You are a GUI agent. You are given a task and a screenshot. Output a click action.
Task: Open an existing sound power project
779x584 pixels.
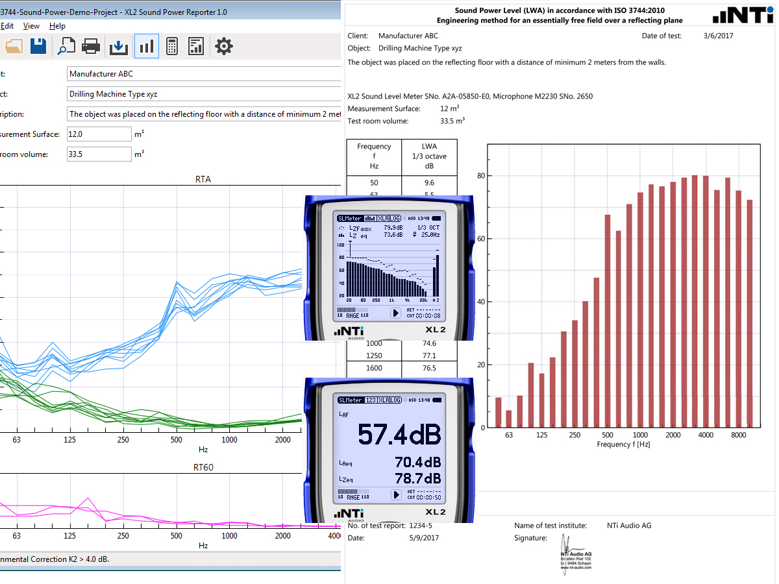click(x=14, y=45)
